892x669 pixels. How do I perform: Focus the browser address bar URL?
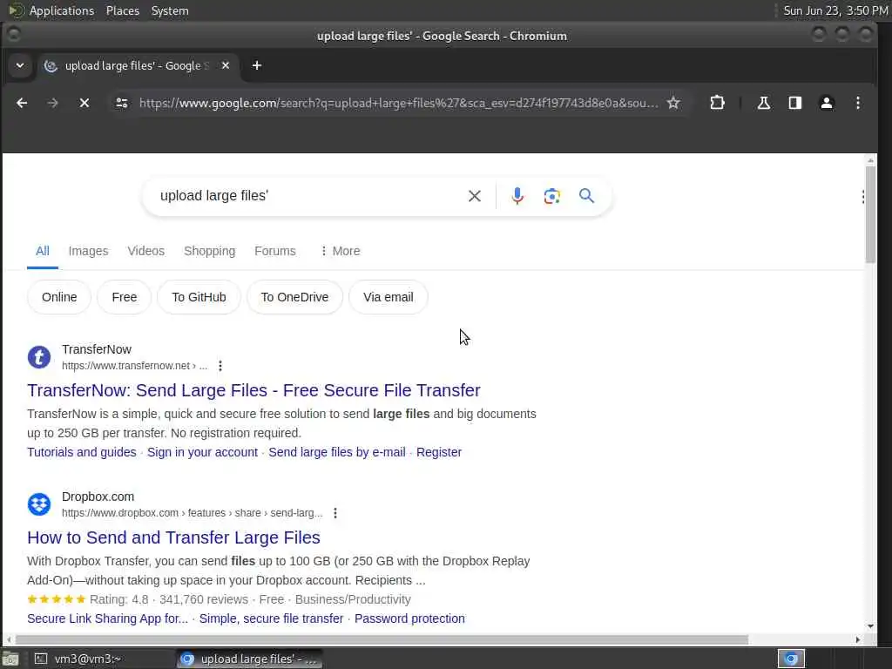(x=398, y=103)
